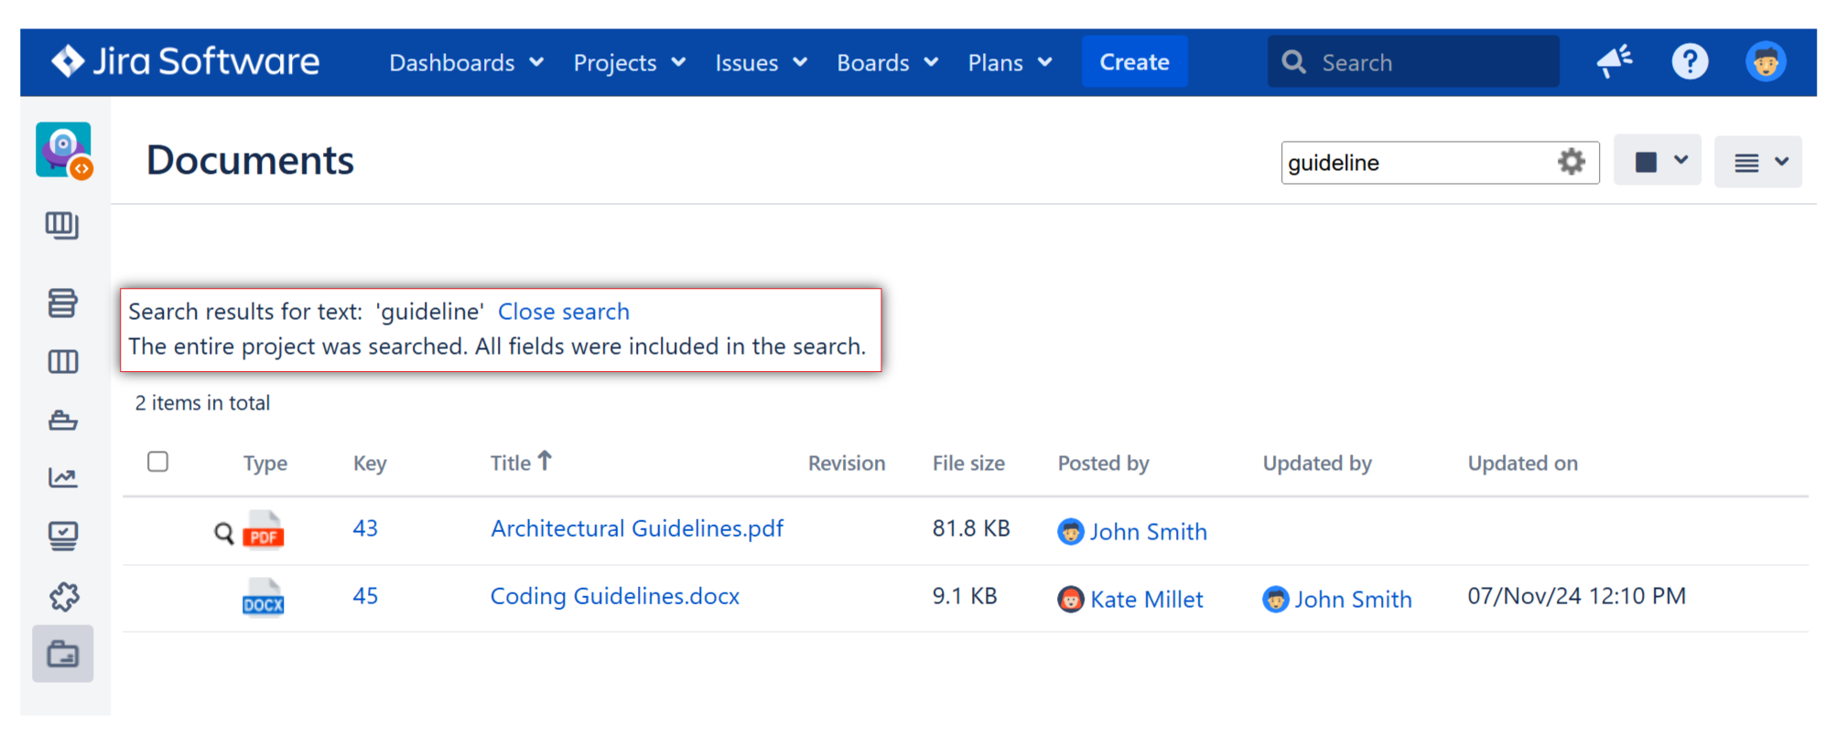
Task: Sort by File size column header
Action: (968, 464)
